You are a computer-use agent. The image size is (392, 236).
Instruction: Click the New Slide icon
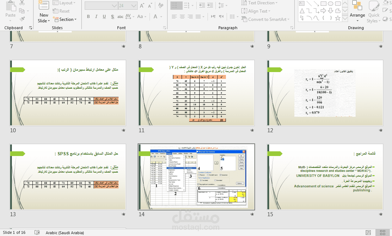[x=44, y=5]
